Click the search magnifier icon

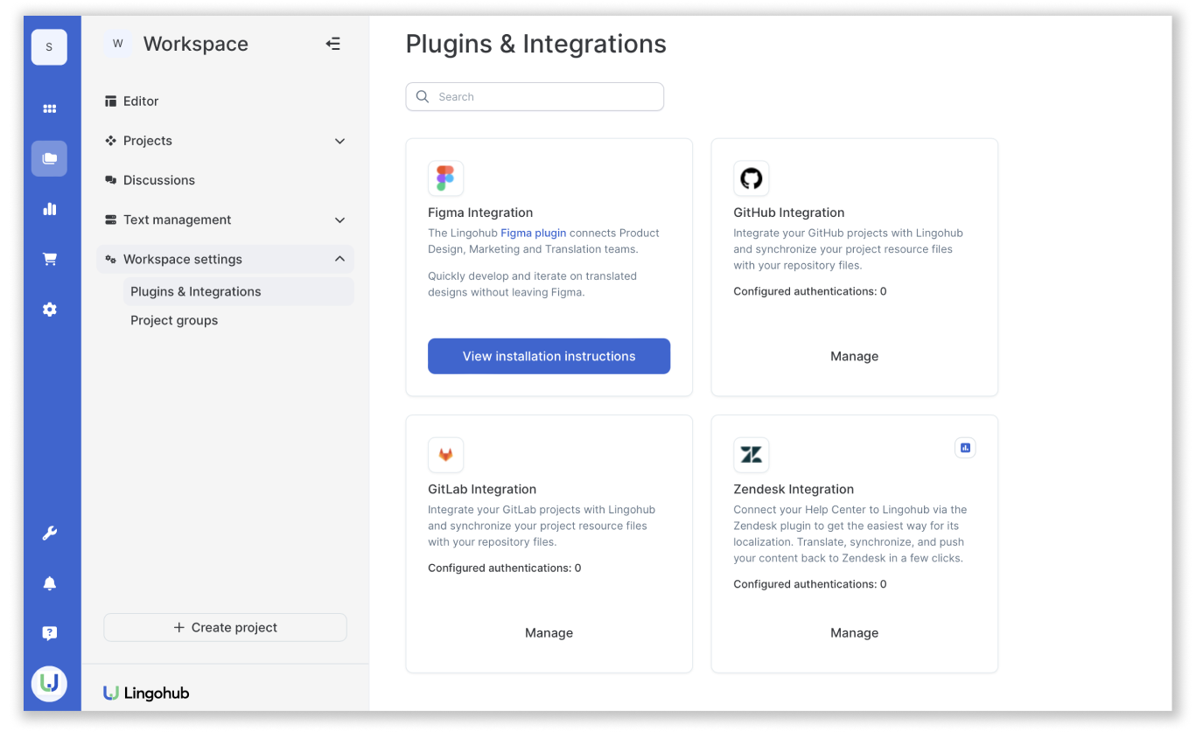pos(423,96)
